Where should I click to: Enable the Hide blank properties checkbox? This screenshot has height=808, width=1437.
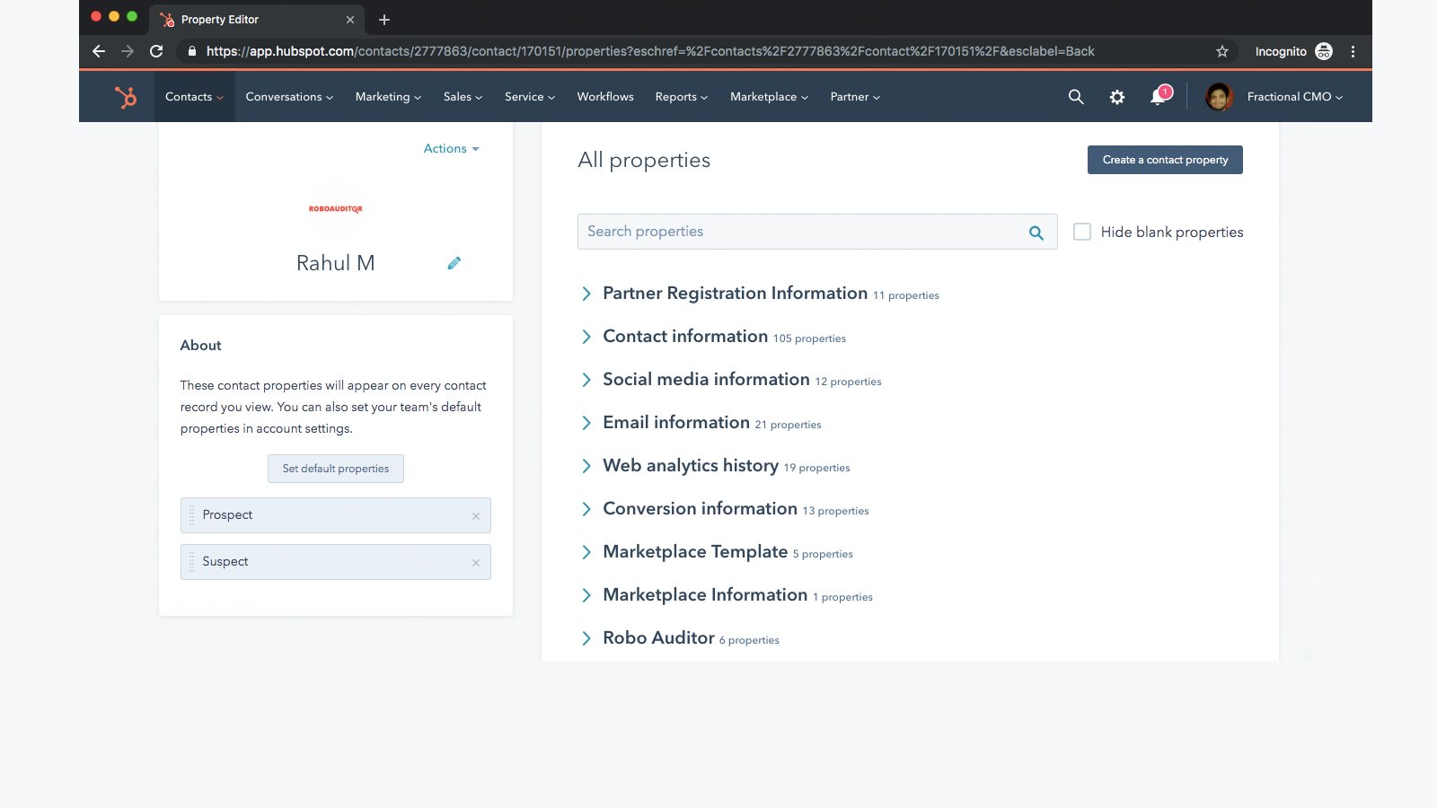[1082, 232]
